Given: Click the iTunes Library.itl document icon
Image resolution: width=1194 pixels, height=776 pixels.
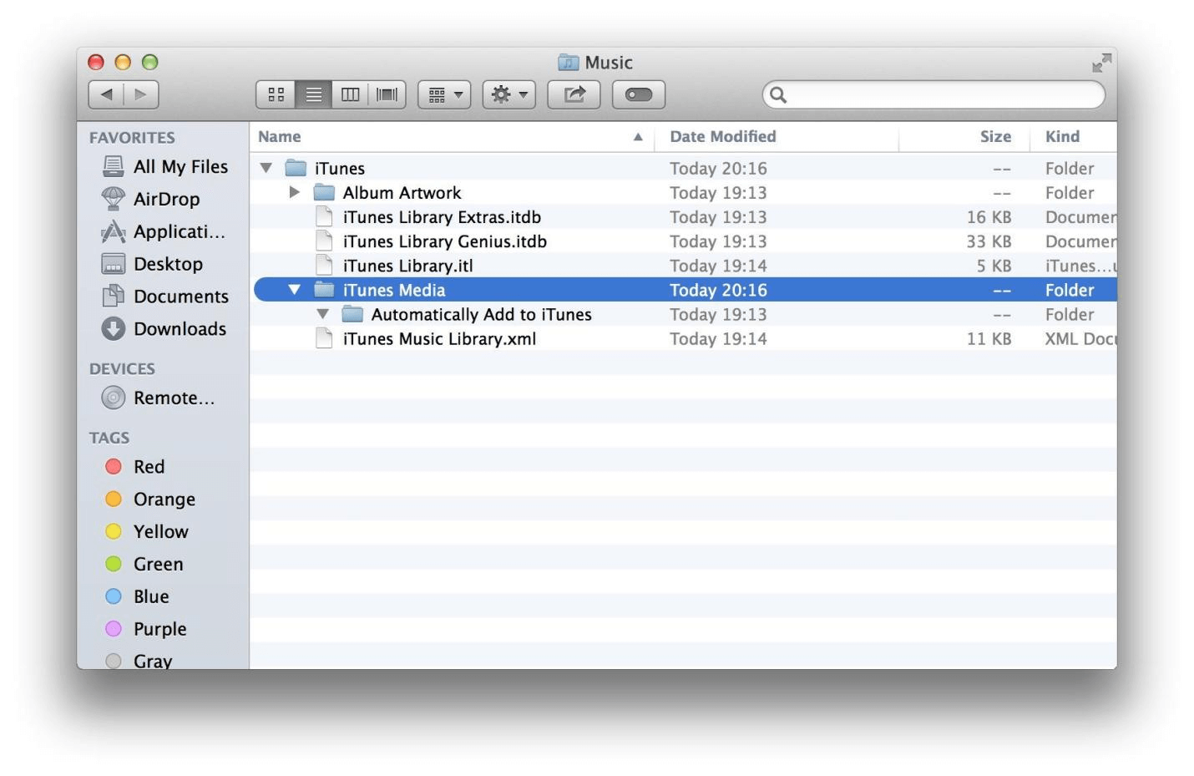Looking at the screenshot, I should [x=324, y=266].
